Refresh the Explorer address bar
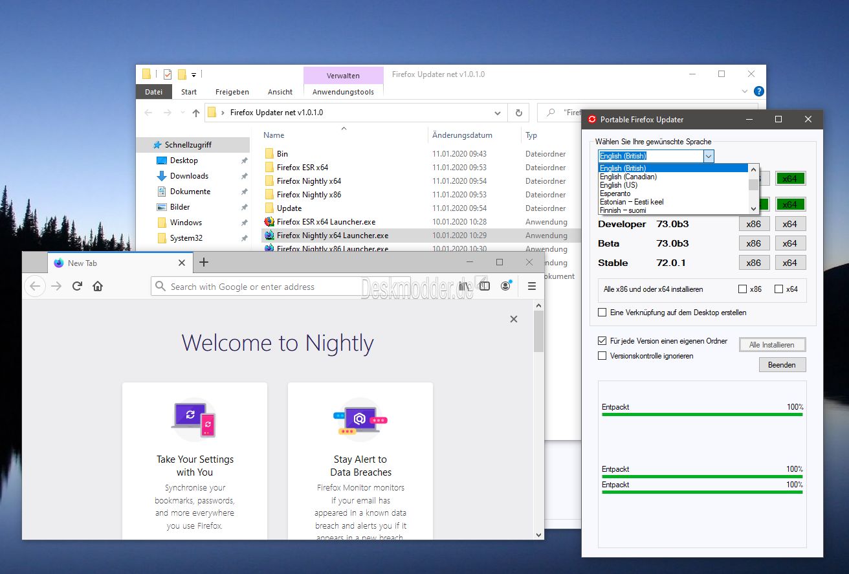 click(518, 113)
